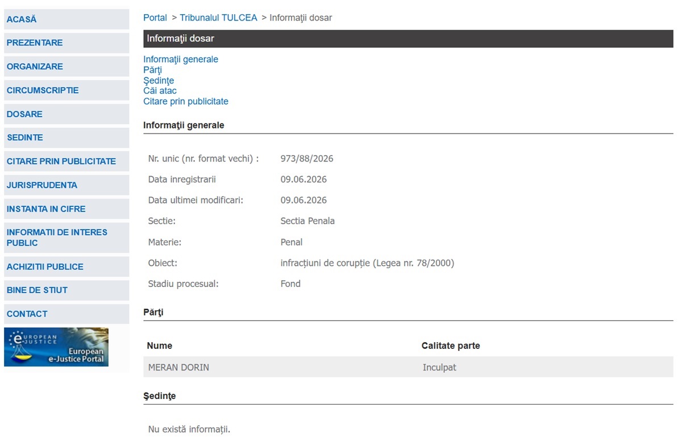The width and height of the screenshot is (682, 437).
Task: Follow Citare prin publicitate anchor link
Action: tap(186, 101)
